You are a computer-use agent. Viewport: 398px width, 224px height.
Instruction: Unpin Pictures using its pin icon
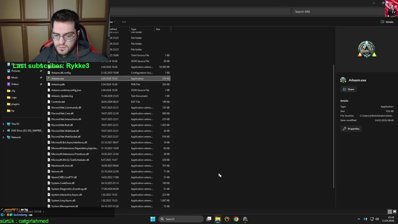[x=41, y=71]
